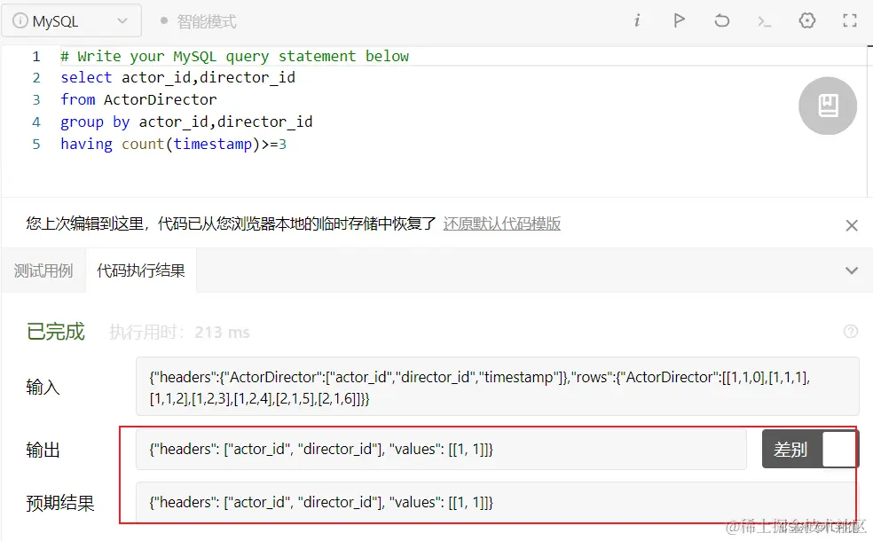Click code line 2 'select actor_id,director_id'
Screen dimensions: 873x541
[x=178, y=77]
